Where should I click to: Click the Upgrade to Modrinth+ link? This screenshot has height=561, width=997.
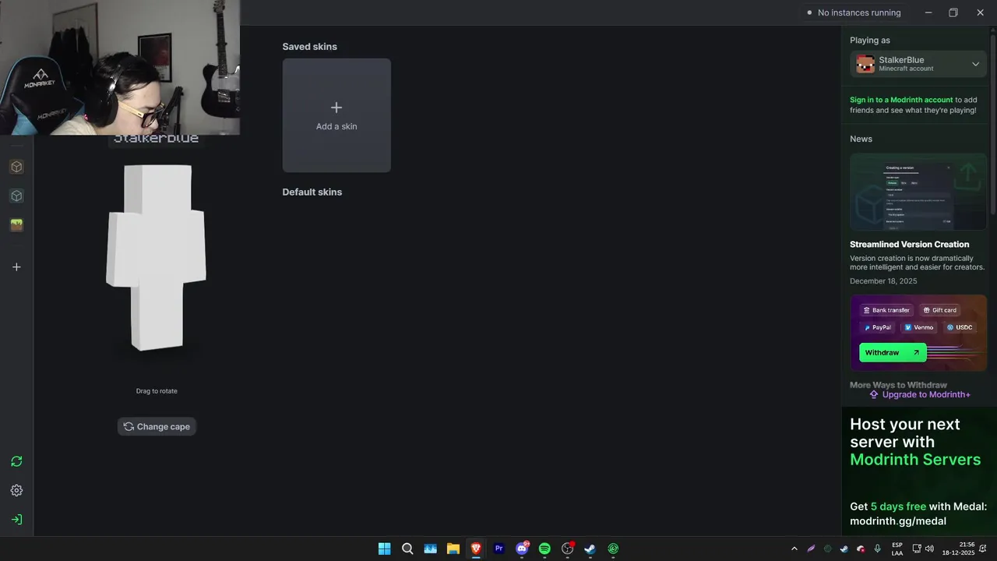click(920, 394)
